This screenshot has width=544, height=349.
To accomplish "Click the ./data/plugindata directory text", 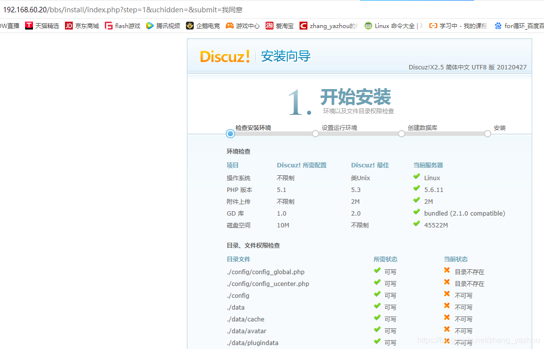I will [x=253, y=343].
